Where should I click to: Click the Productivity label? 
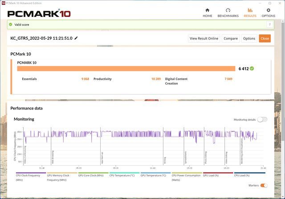pyautogui.click(x=102, y=79)
